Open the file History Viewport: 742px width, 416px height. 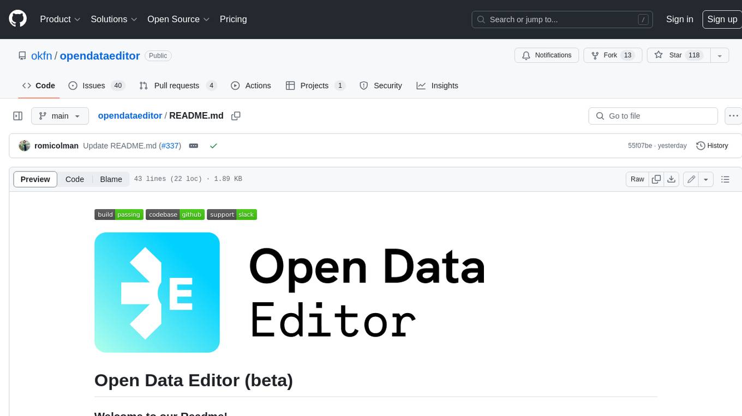(x=712, y=146)
